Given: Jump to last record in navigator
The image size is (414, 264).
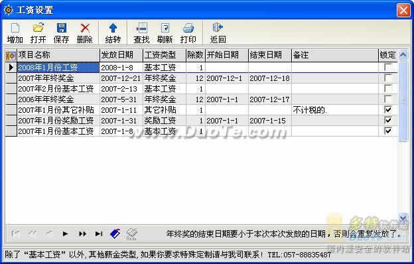Looking at the screenshot, I should tap(99, 233).
